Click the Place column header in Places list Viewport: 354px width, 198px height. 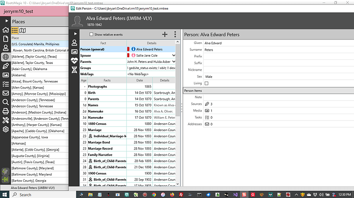point(40,38)
